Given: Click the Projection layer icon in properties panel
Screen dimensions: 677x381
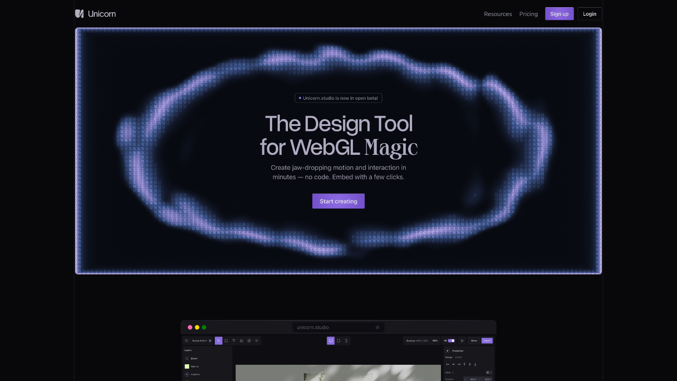Looking at the screenshot, I should pyautogui.click(x=448, y=351).
